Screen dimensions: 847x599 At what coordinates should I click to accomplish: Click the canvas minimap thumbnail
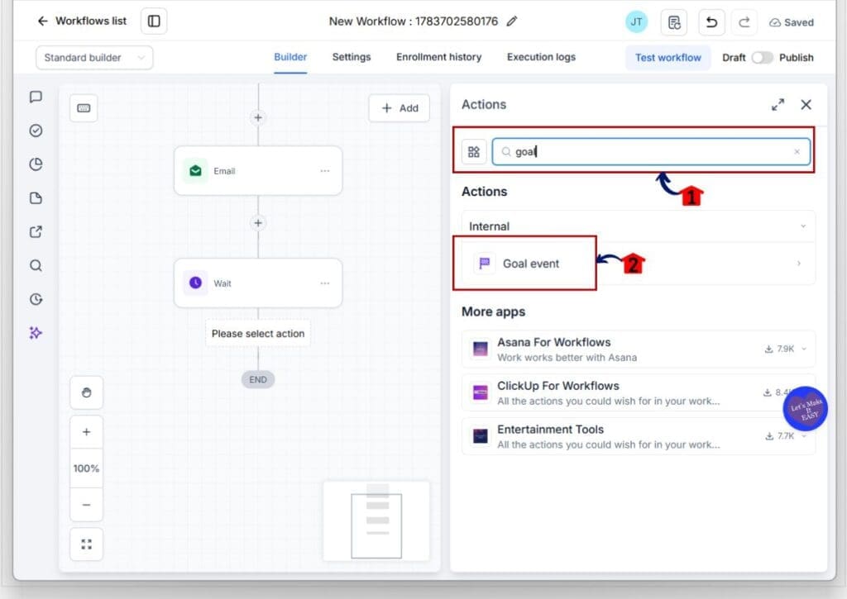tap(376, 521)
